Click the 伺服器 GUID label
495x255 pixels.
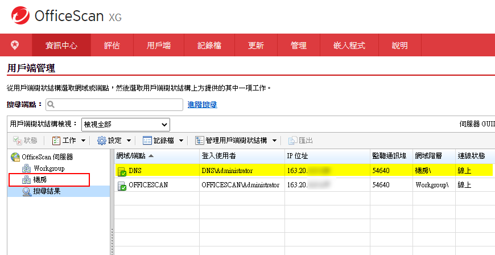pyautogui.click(x=477, y=124)
